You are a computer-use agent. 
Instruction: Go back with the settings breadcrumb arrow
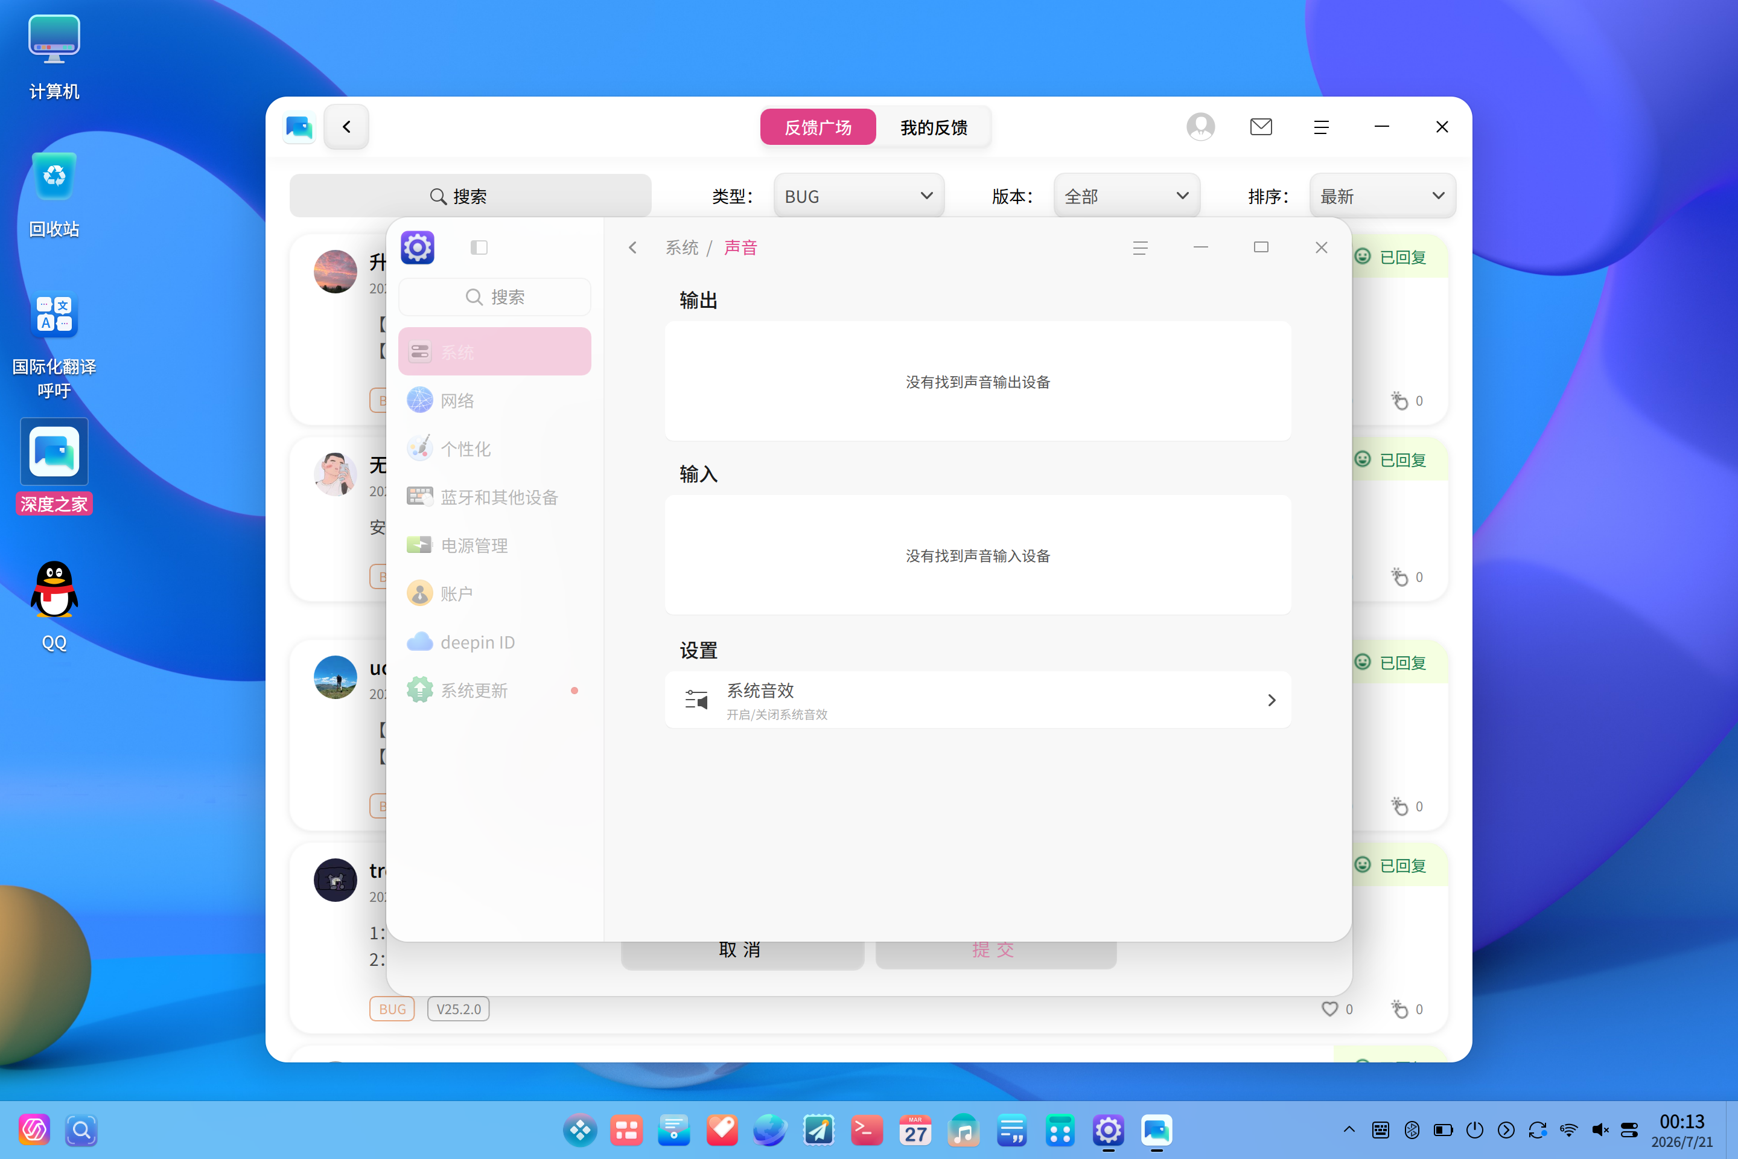[x=632, y=247]
